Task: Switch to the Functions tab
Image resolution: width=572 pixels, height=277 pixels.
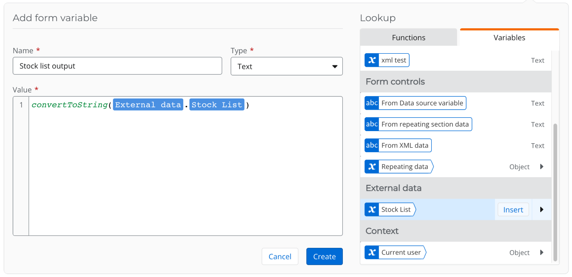Action: pyautogui.click(x=408, y=38)
